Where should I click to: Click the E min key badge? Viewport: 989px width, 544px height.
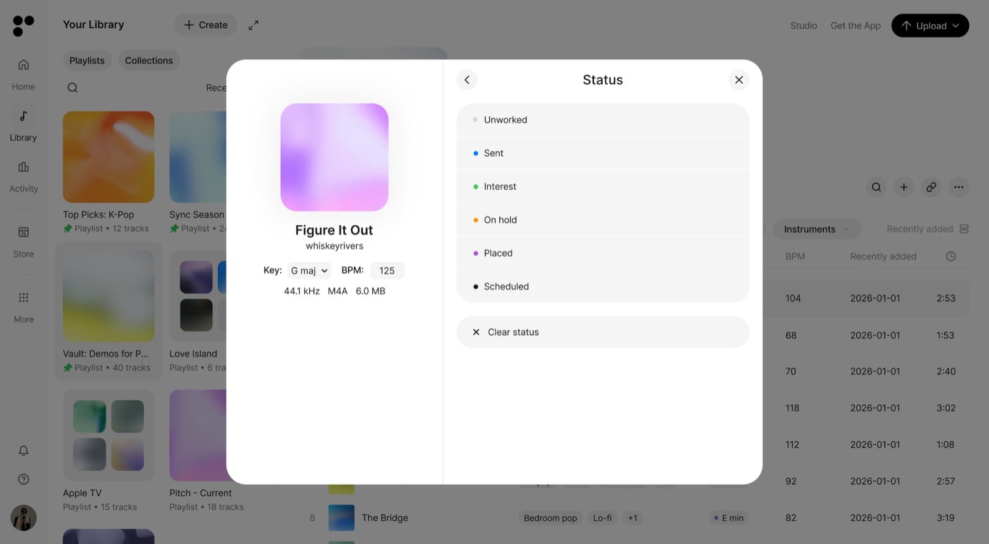728,518
